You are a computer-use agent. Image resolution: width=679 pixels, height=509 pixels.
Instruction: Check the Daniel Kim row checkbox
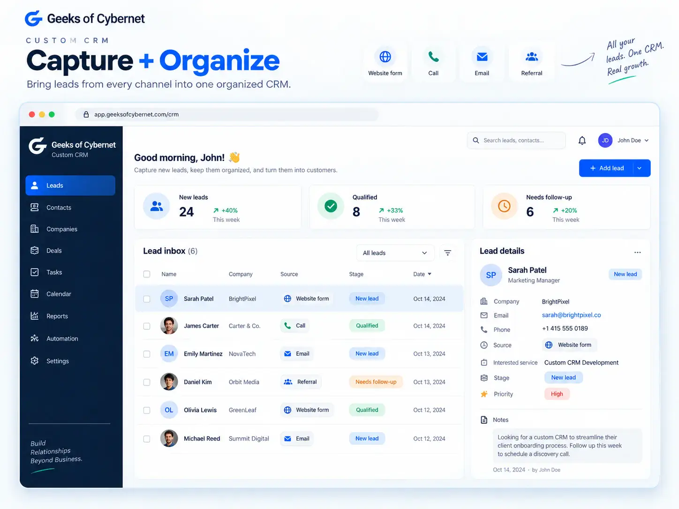pos(147,382)
